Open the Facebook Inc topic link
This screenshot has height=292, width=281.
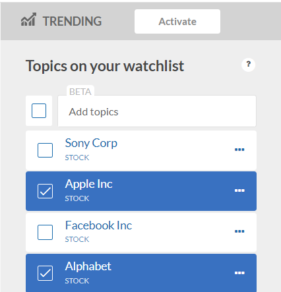(98, 225)
